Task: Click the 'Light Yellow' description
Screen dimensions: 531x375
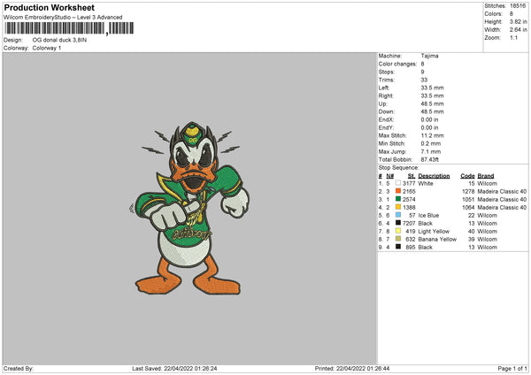Action: pyautogui.click(x=434, y=232)
